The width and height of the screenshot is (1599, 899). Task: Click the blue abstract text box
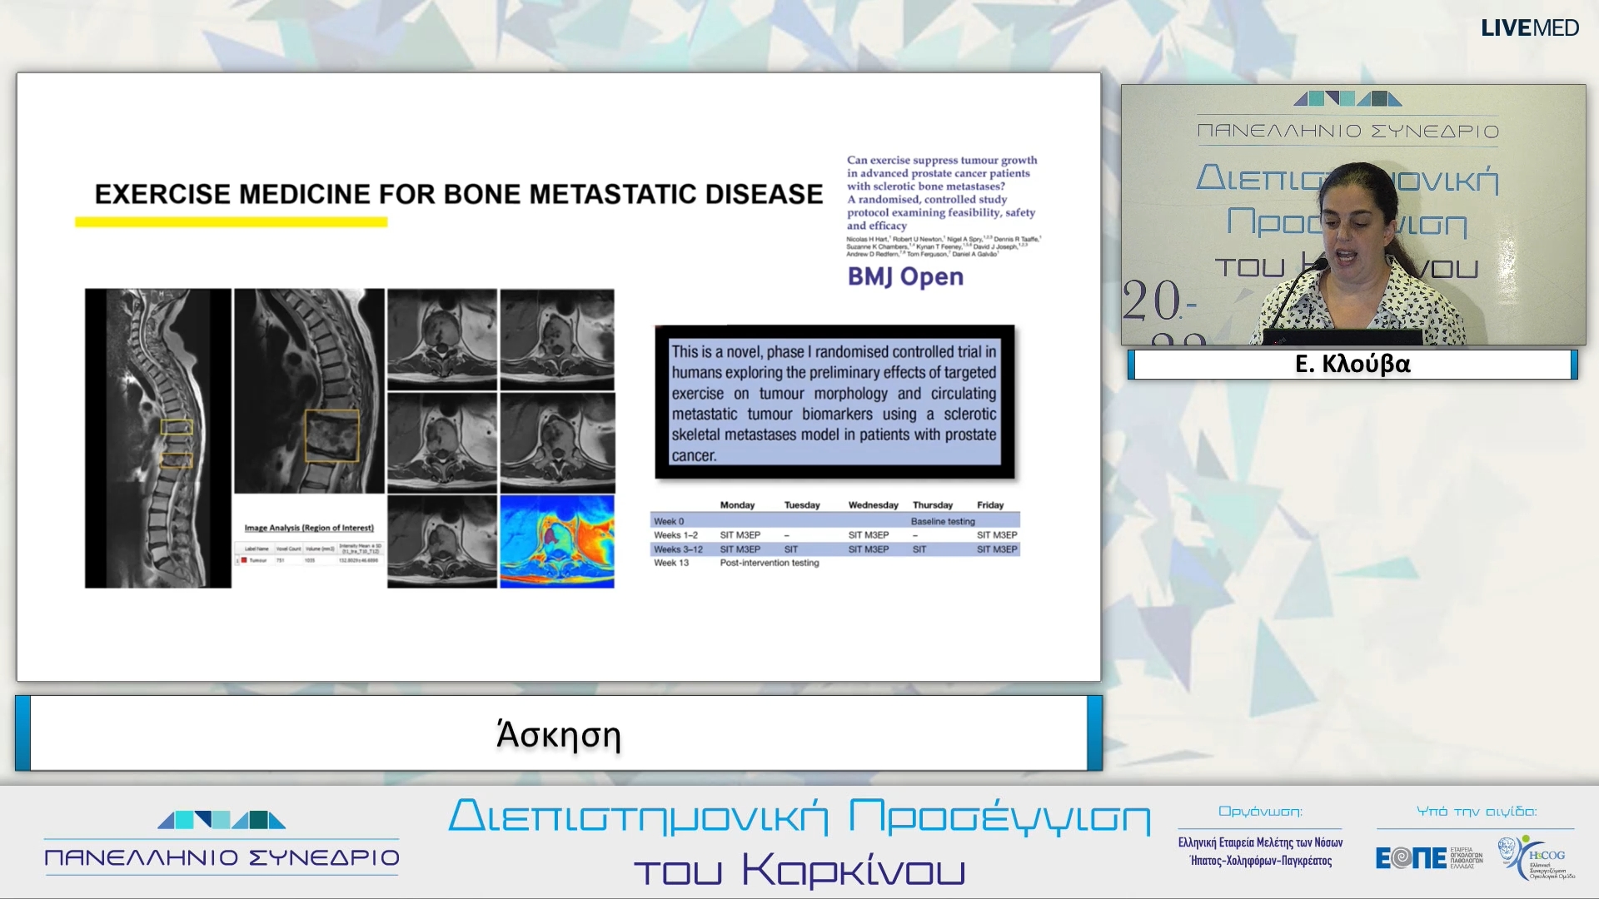834,403
